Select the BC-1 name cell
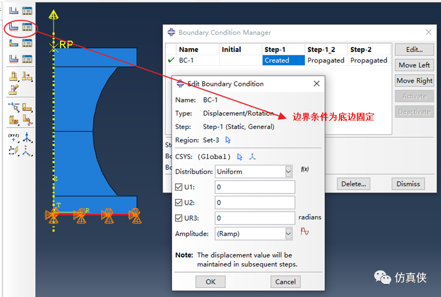The image size is (441, 297). click(x=198, y=61)
